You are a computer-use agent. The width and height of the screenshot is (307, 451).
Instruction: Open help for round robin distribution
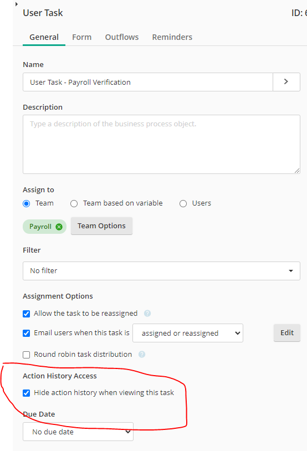click(142, 355)
